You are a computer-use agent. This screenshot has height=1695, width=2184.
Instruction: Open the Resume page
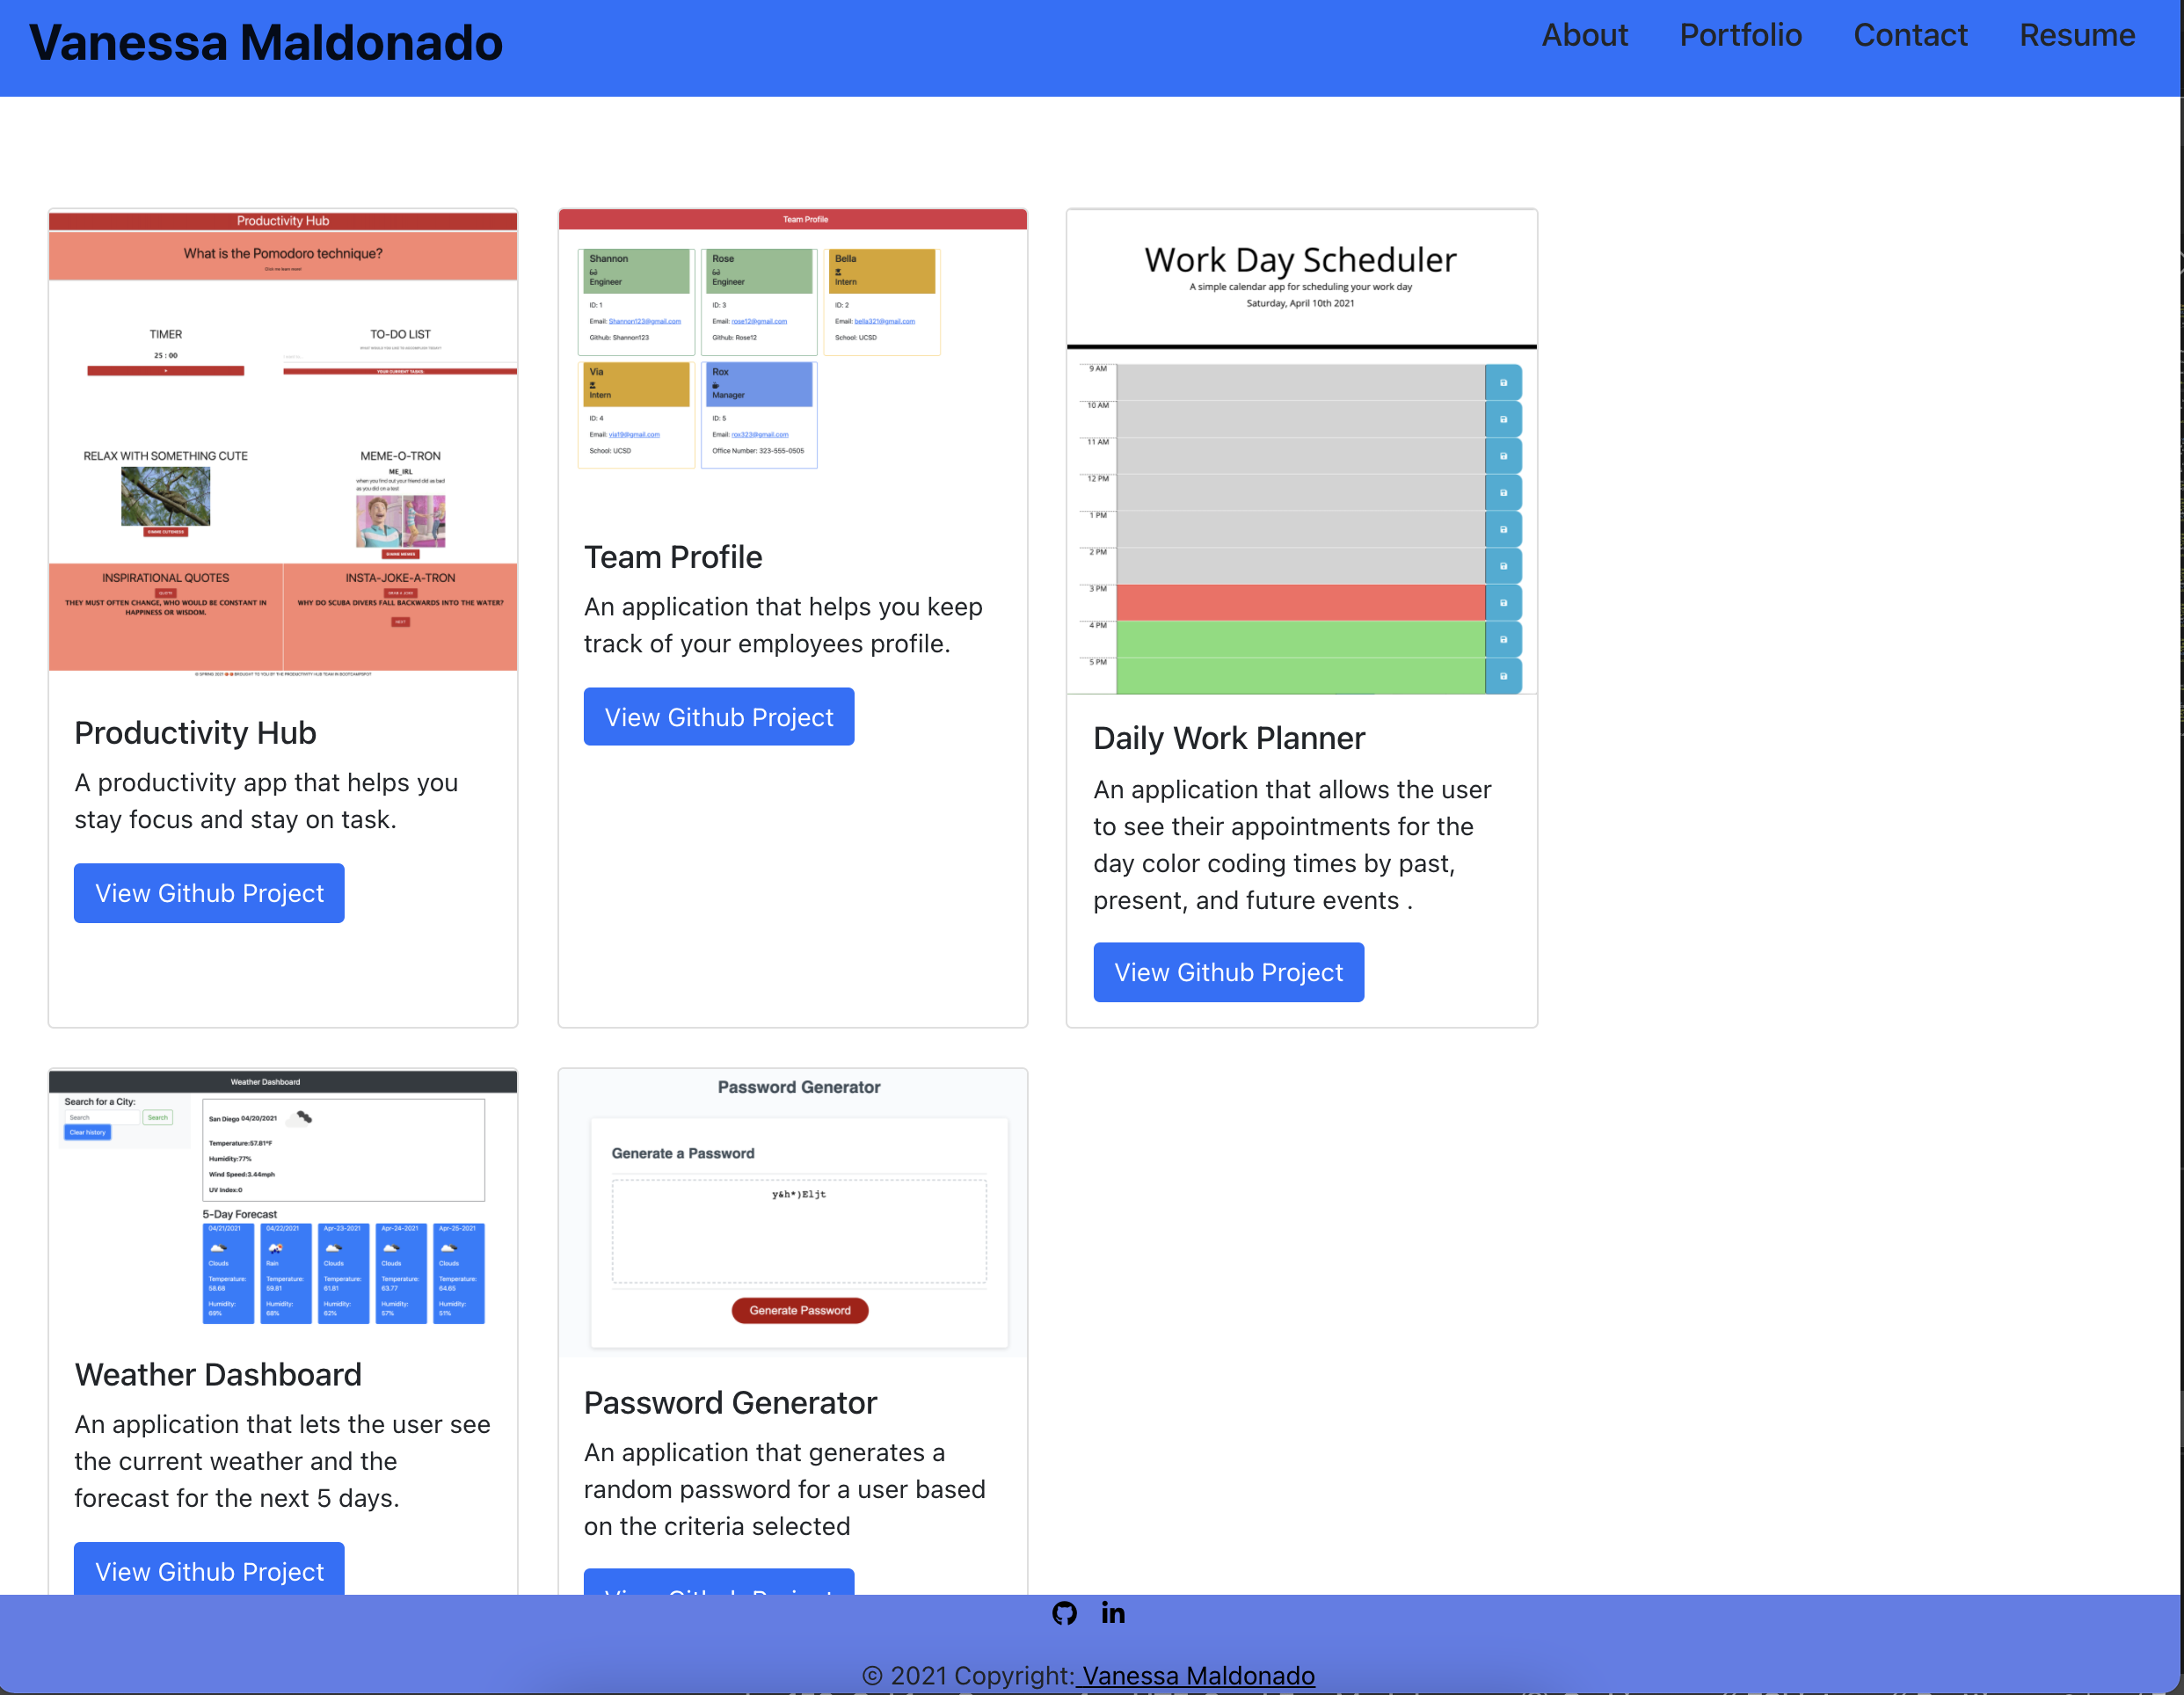(x=2078, y=35)
